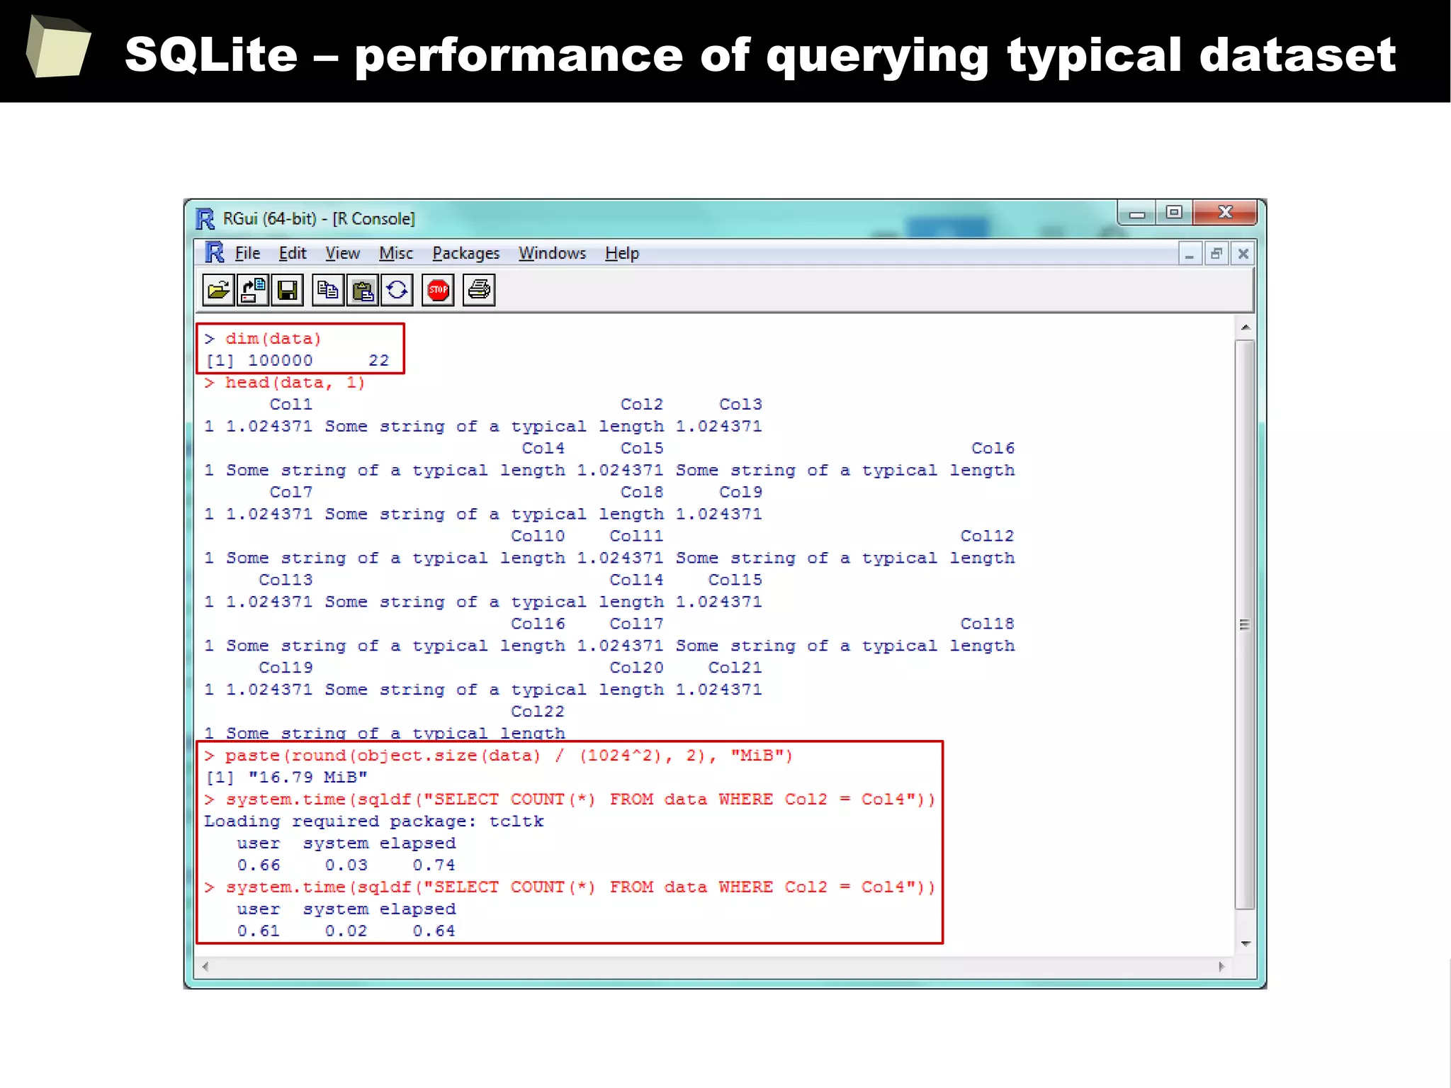Close the inner R Console child window
The width and height of the screenshot is (1451, 1088).
click(x=1243, y=254)
